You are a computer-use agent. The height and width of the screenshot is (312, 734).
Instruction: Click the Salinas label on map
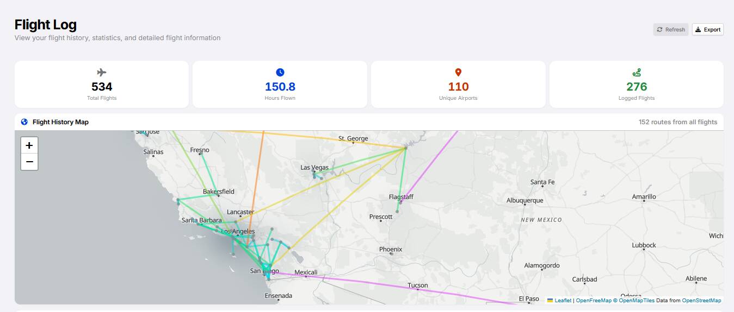(x=153, y=152)
